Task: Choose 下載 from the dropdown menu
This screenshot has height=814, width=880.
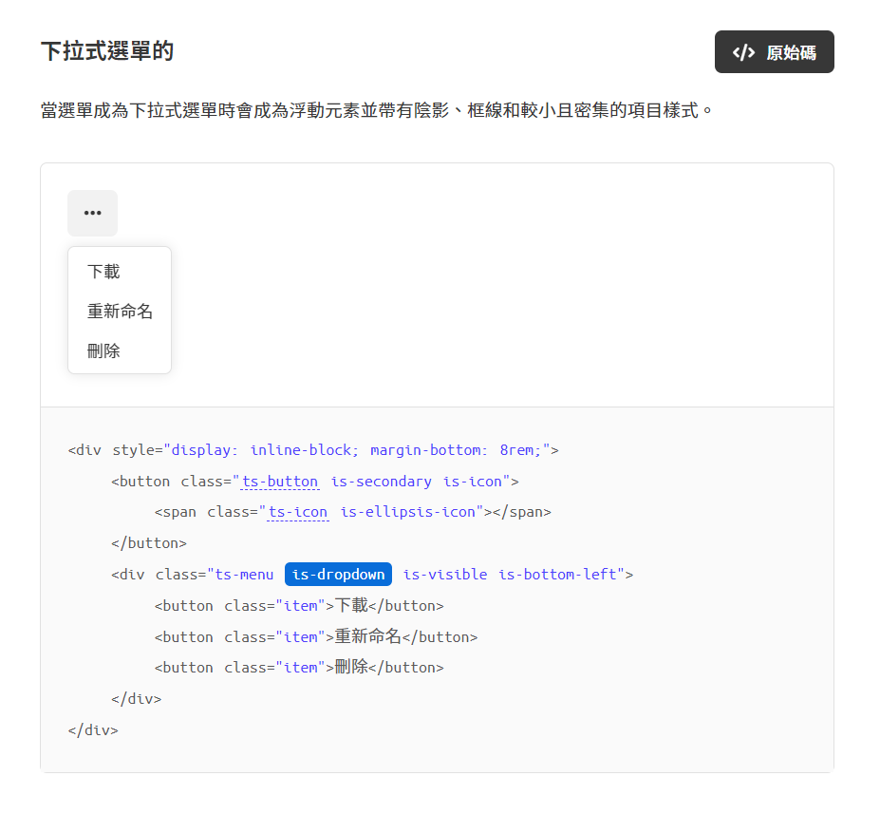Action: pyautogui.click(x=104, y=271)
